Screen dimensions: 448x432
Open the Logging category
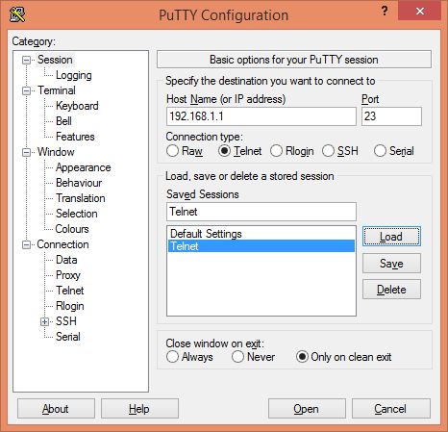(x=74, y=75)
